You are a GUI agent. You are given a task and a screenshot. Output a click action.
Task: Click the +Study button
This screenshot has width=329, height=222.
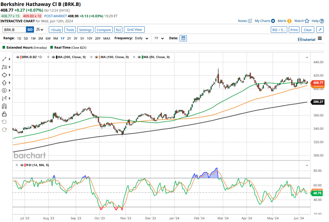coord(56,30)
